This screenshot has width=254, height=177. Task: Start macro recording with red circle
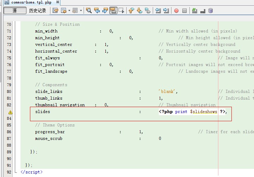click(x=176, y=11)
